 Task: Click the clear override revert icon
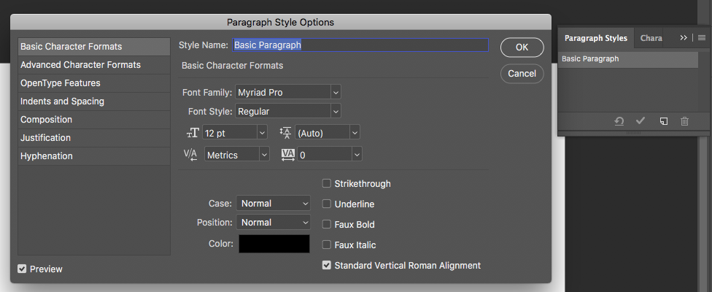(x=619, y=121)
